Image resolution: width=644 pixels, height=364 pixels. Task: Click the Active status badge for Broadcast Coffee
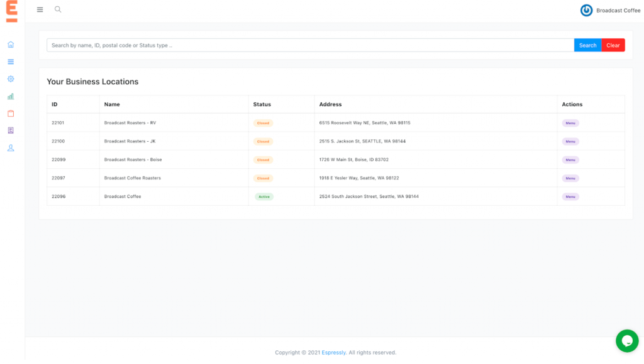(x=264, y=196)
